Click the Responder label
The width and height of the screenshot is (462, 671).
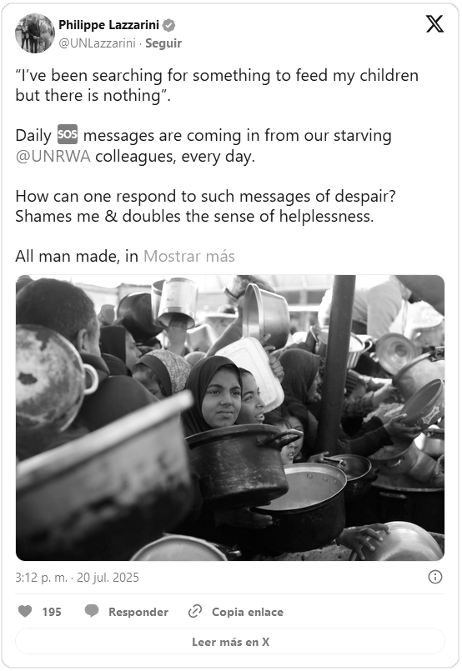coord(138,612)
